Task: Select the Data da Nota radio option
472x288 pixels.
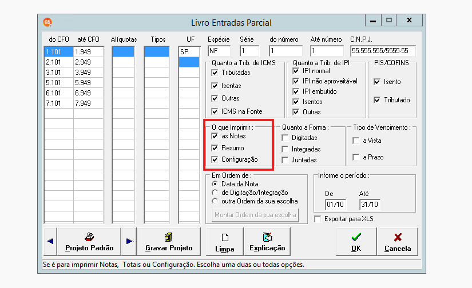Action: point(215,183)
